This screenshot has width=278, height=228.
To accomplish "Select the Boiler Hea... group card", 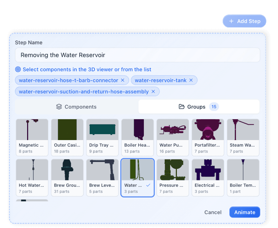I will point(137,137).
